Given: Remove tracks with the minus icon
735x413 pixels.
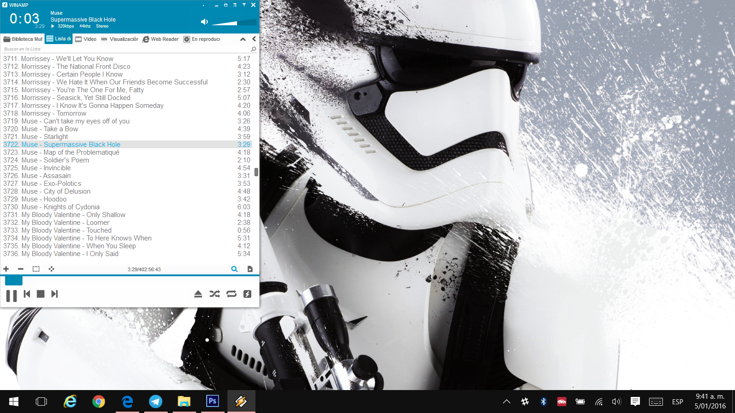Looking at the screenshot, I should (21, 269).
